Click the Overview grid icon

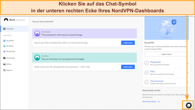[x=4, y=29]
